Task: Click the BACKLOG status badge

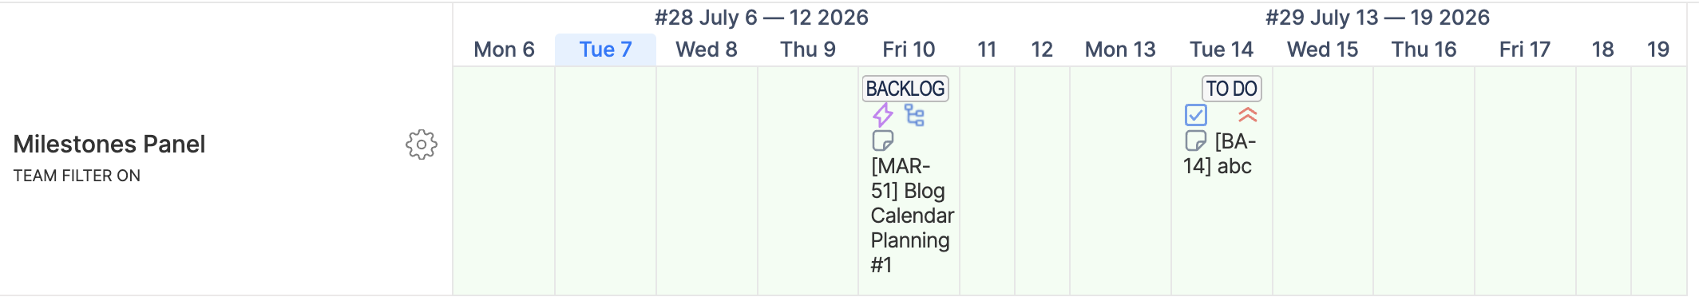Action: pos(905,89)
